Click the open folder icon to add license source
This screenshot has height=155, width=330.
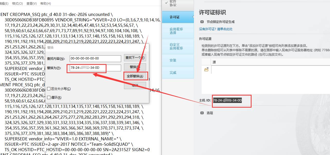click(206, 69)
